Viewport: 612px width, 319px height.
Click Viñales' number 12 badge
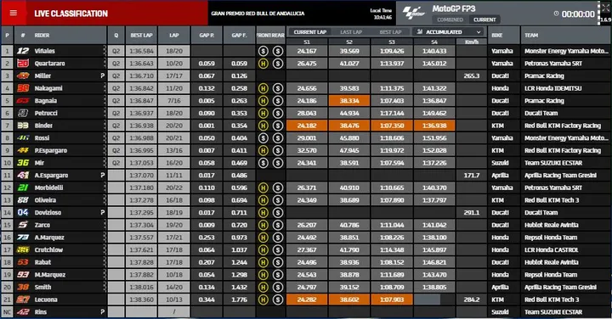(23, 51)
